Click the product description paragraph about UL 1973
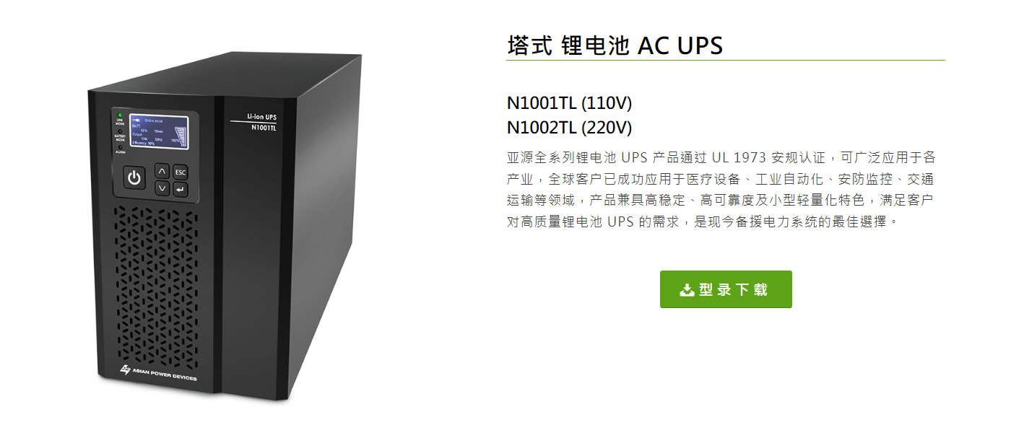 (x=722, y=189)
